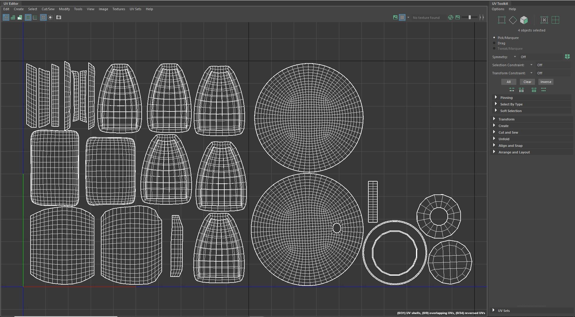Screen dimensions: 575x317
Task: Expand the Unfold section
Action: (504, 139)
